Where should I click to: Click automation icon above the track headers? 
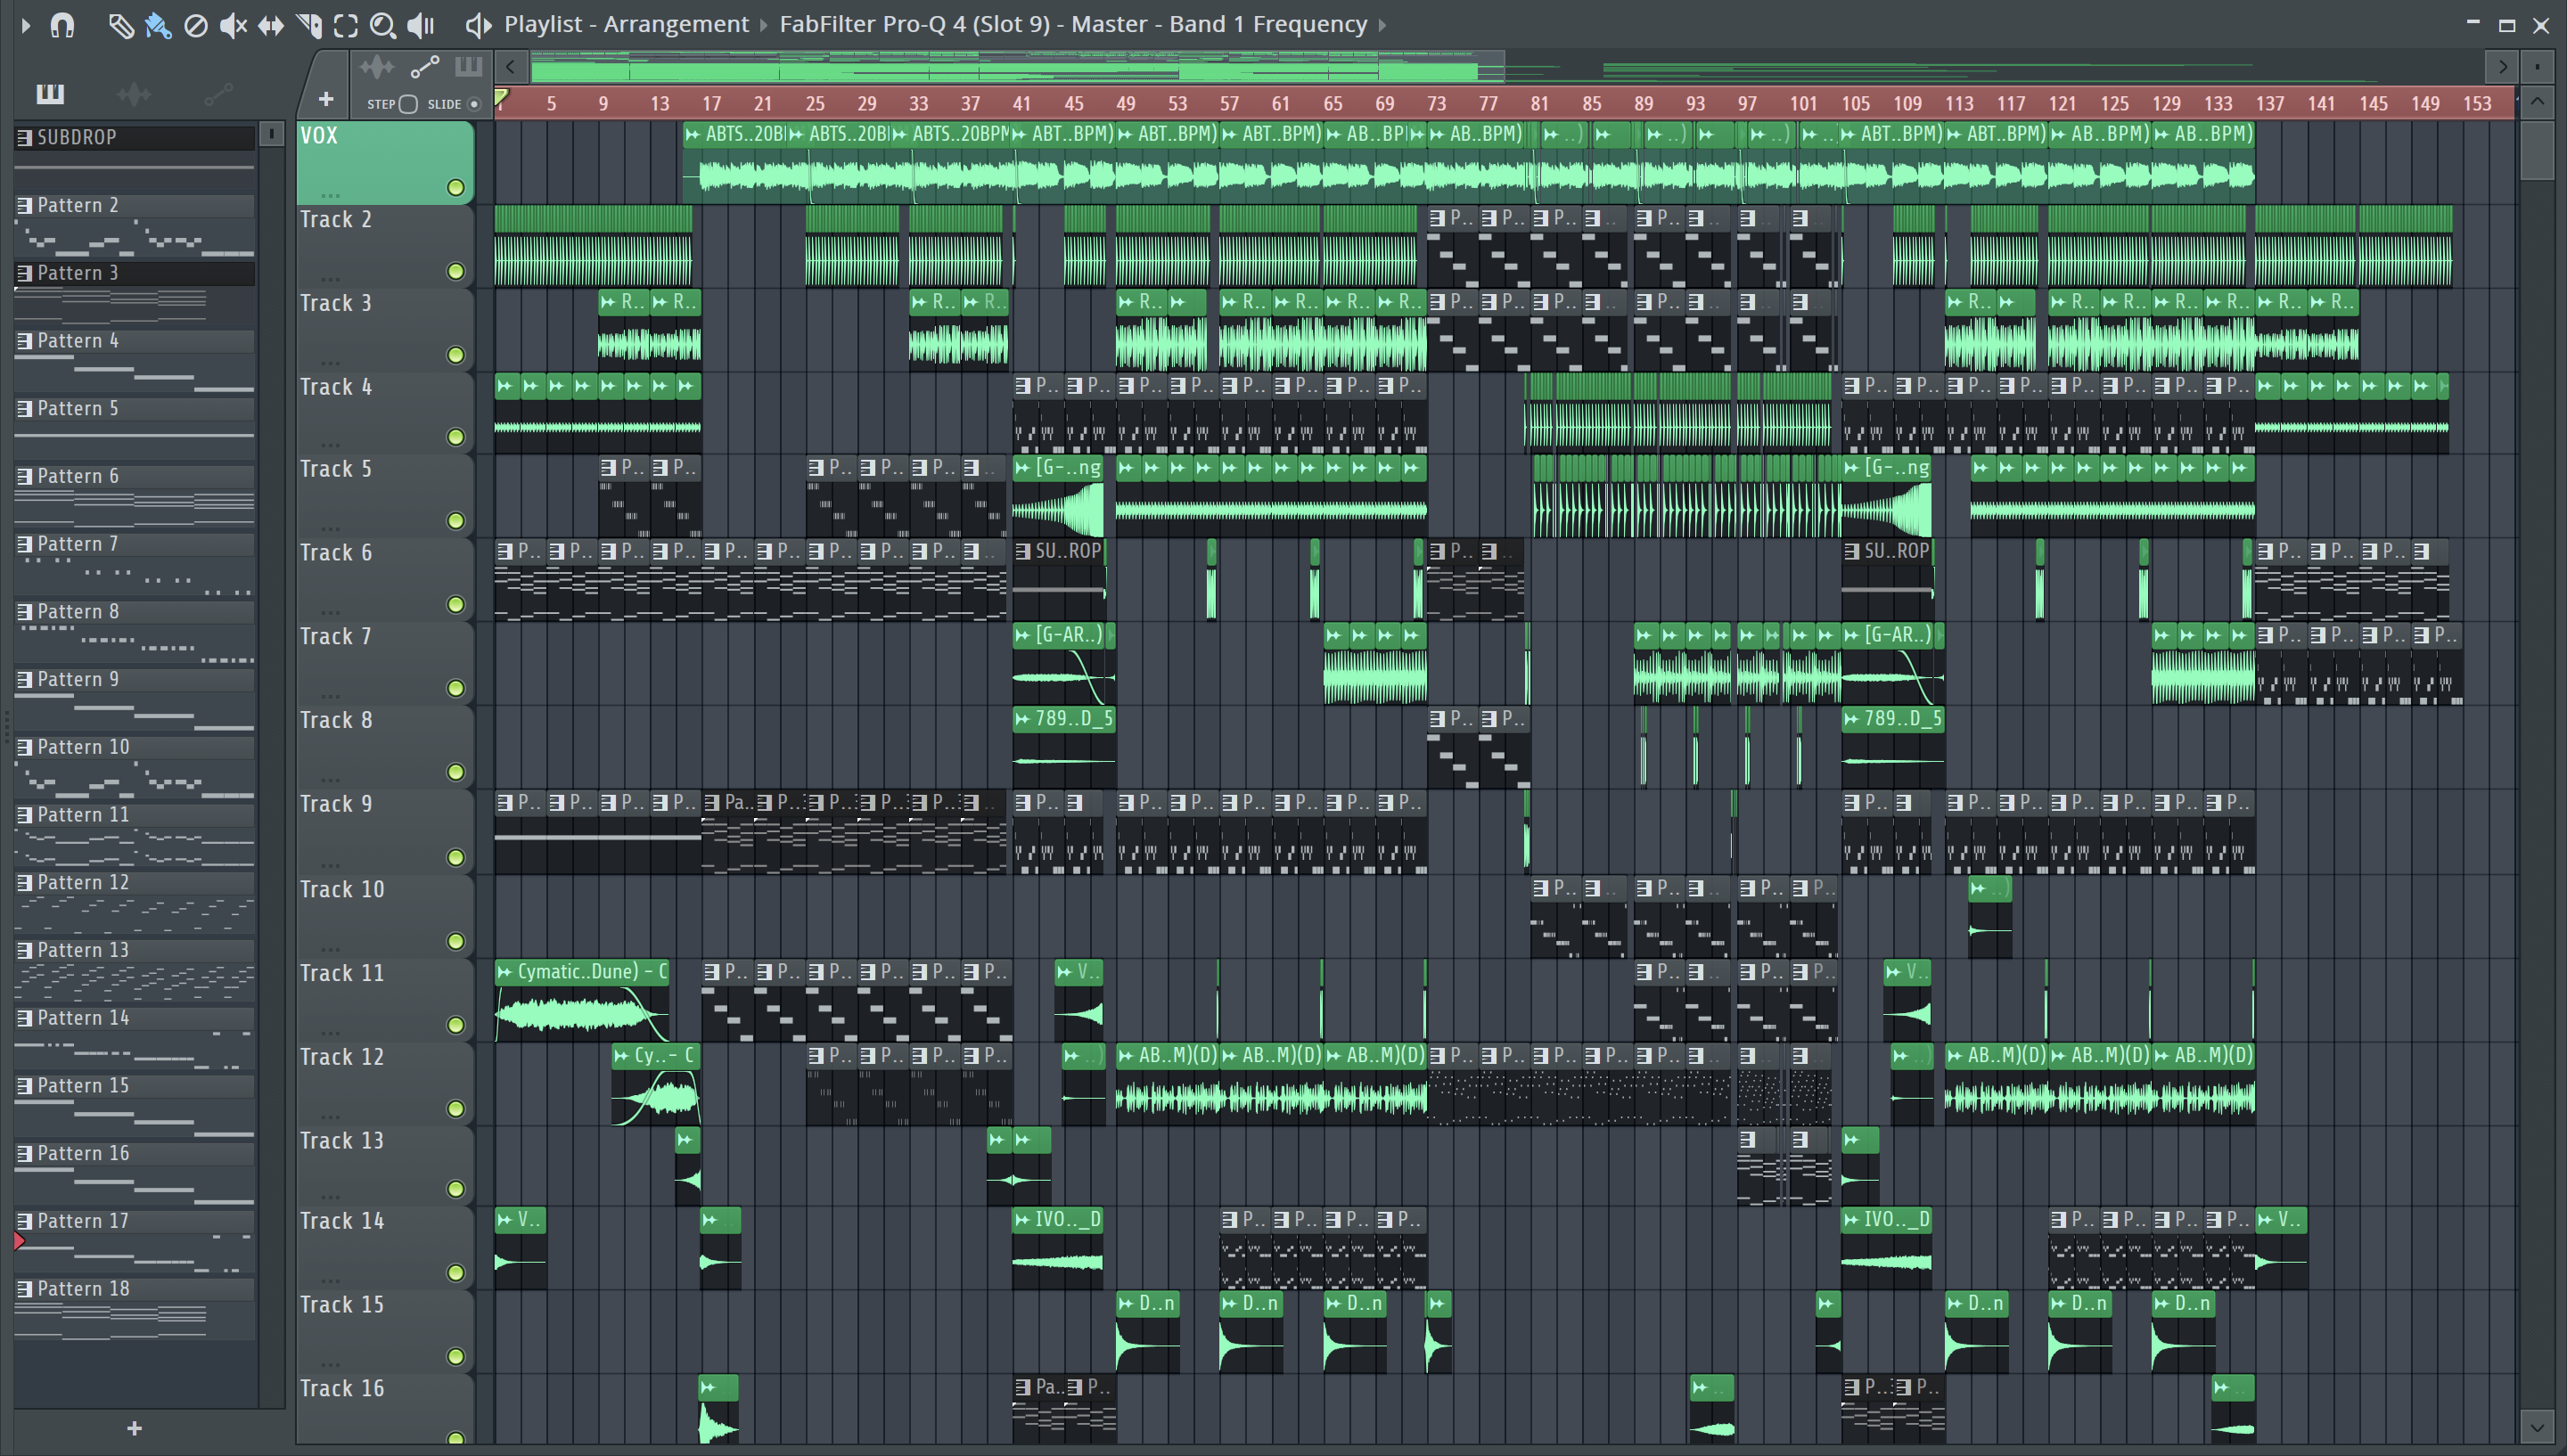coord(425,68)
